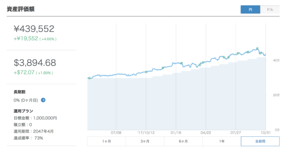This screenshot has width=288, height=152.
Task: Select the 3ヶ月 period tab
Action: [145, 141]
